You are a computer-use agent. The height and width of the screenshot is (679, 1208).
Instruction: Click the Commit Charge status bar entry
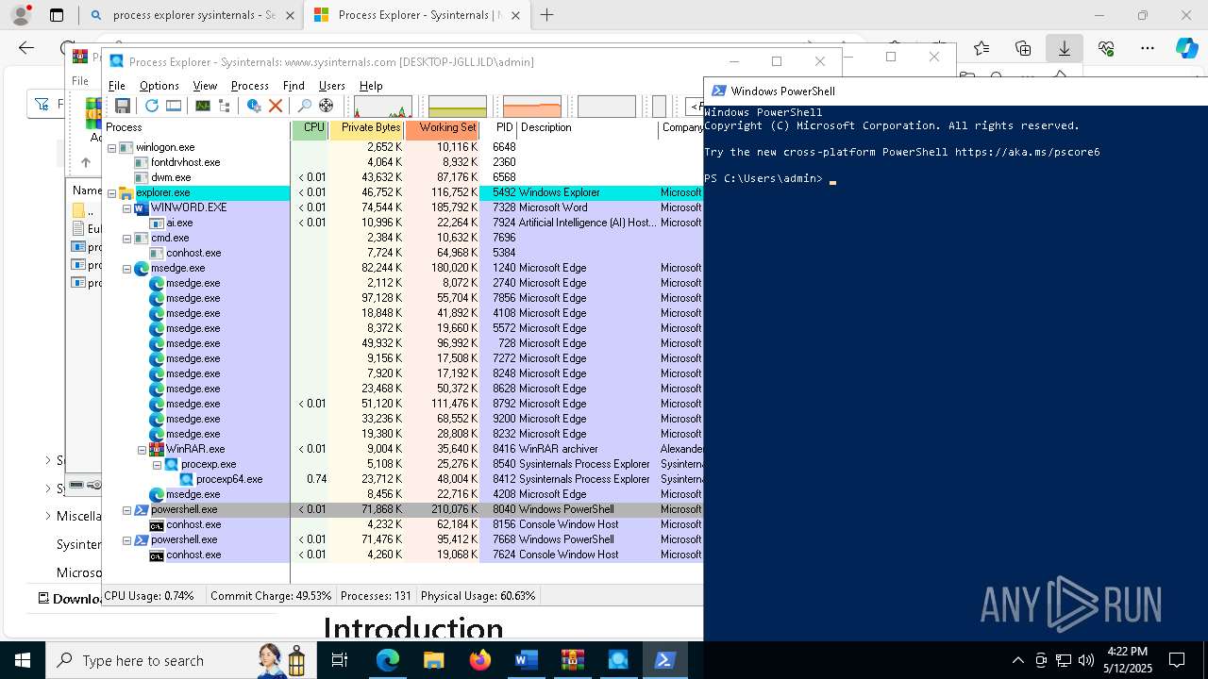tap(271, 596)
